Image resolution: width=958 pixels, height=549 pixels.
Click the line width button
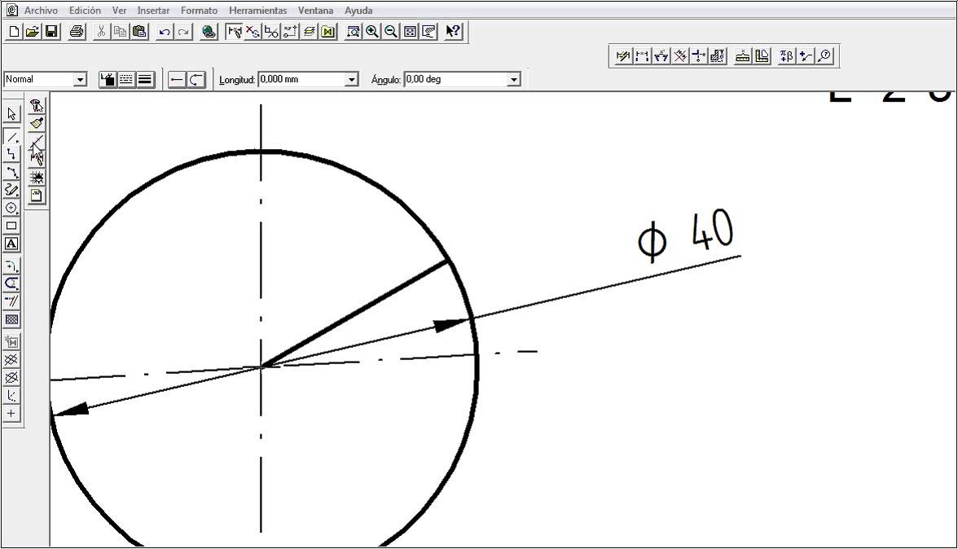click(x=145, y=79)
